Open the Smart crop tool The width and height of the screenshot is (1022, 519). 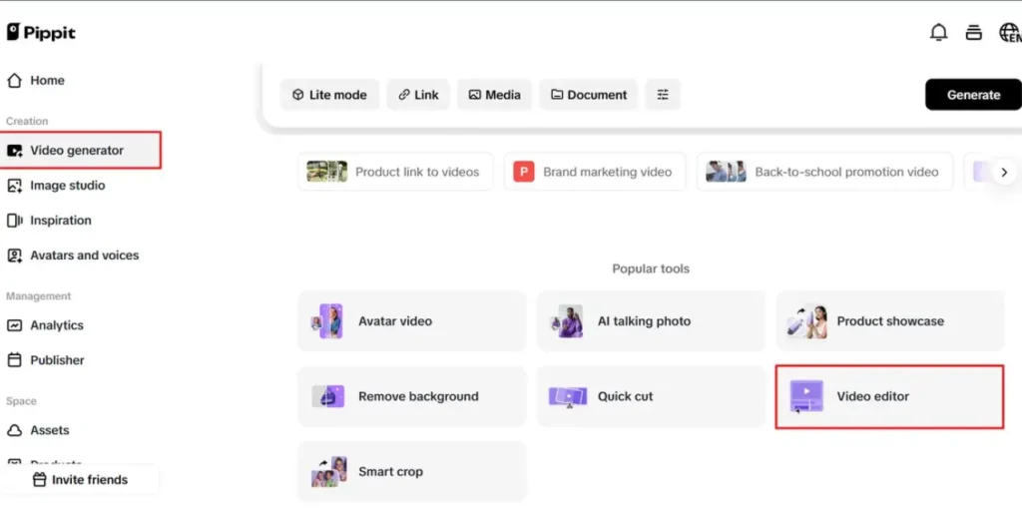(412, 471)
